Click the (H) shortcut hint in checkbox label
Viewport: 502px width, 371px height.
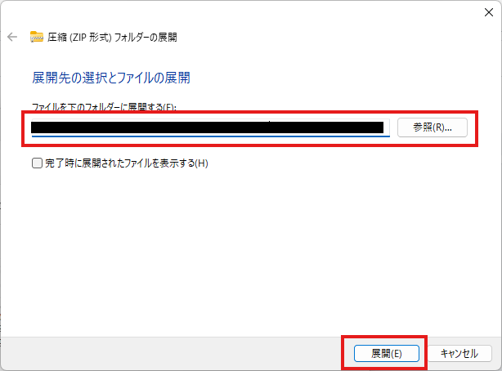tap(202, 163)
